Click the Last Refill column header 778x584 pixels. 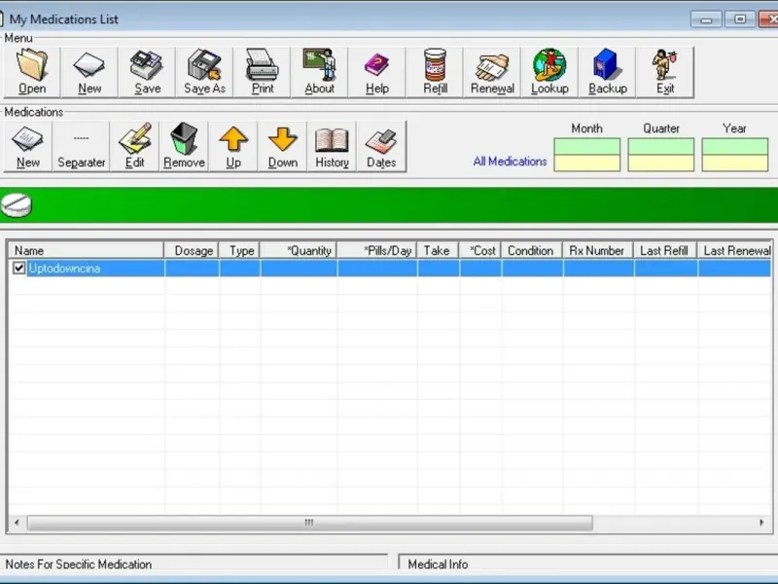(665, 251)
